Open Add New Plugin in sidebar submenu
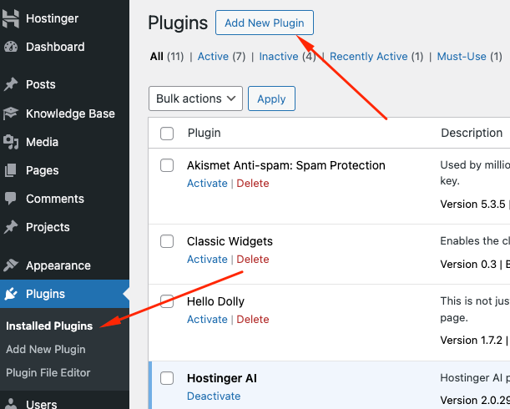 click(x=46, y=349)
